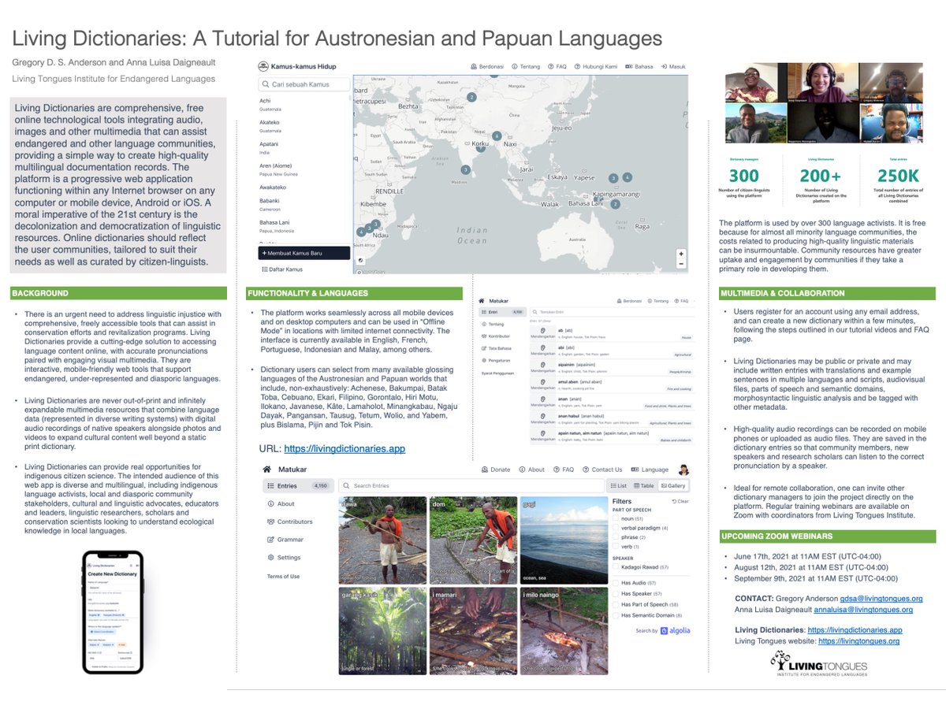Enable the Has Speaker filter
The height and width of the screenshot is (709, 946).
coord(616,593)
